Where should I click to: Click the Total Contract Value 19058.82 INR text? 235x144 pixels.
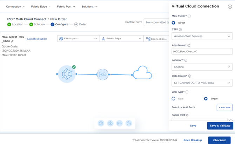155,140
